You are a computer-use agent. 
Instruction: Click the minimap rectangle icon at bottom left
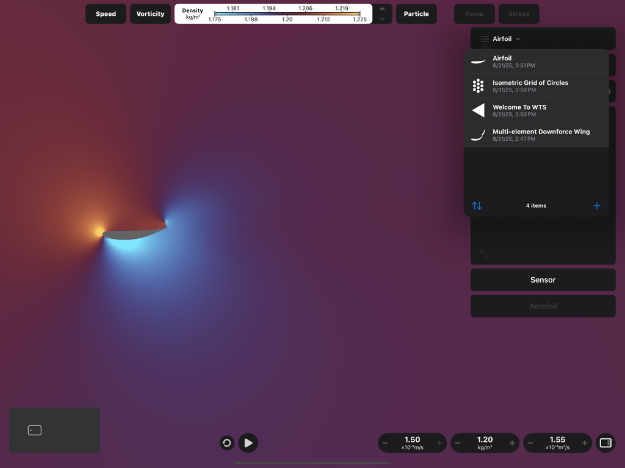point(34,430)
